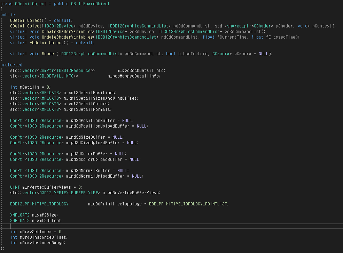Click the protected access specifier
The image size is (343, 253).
click(11, 65)
